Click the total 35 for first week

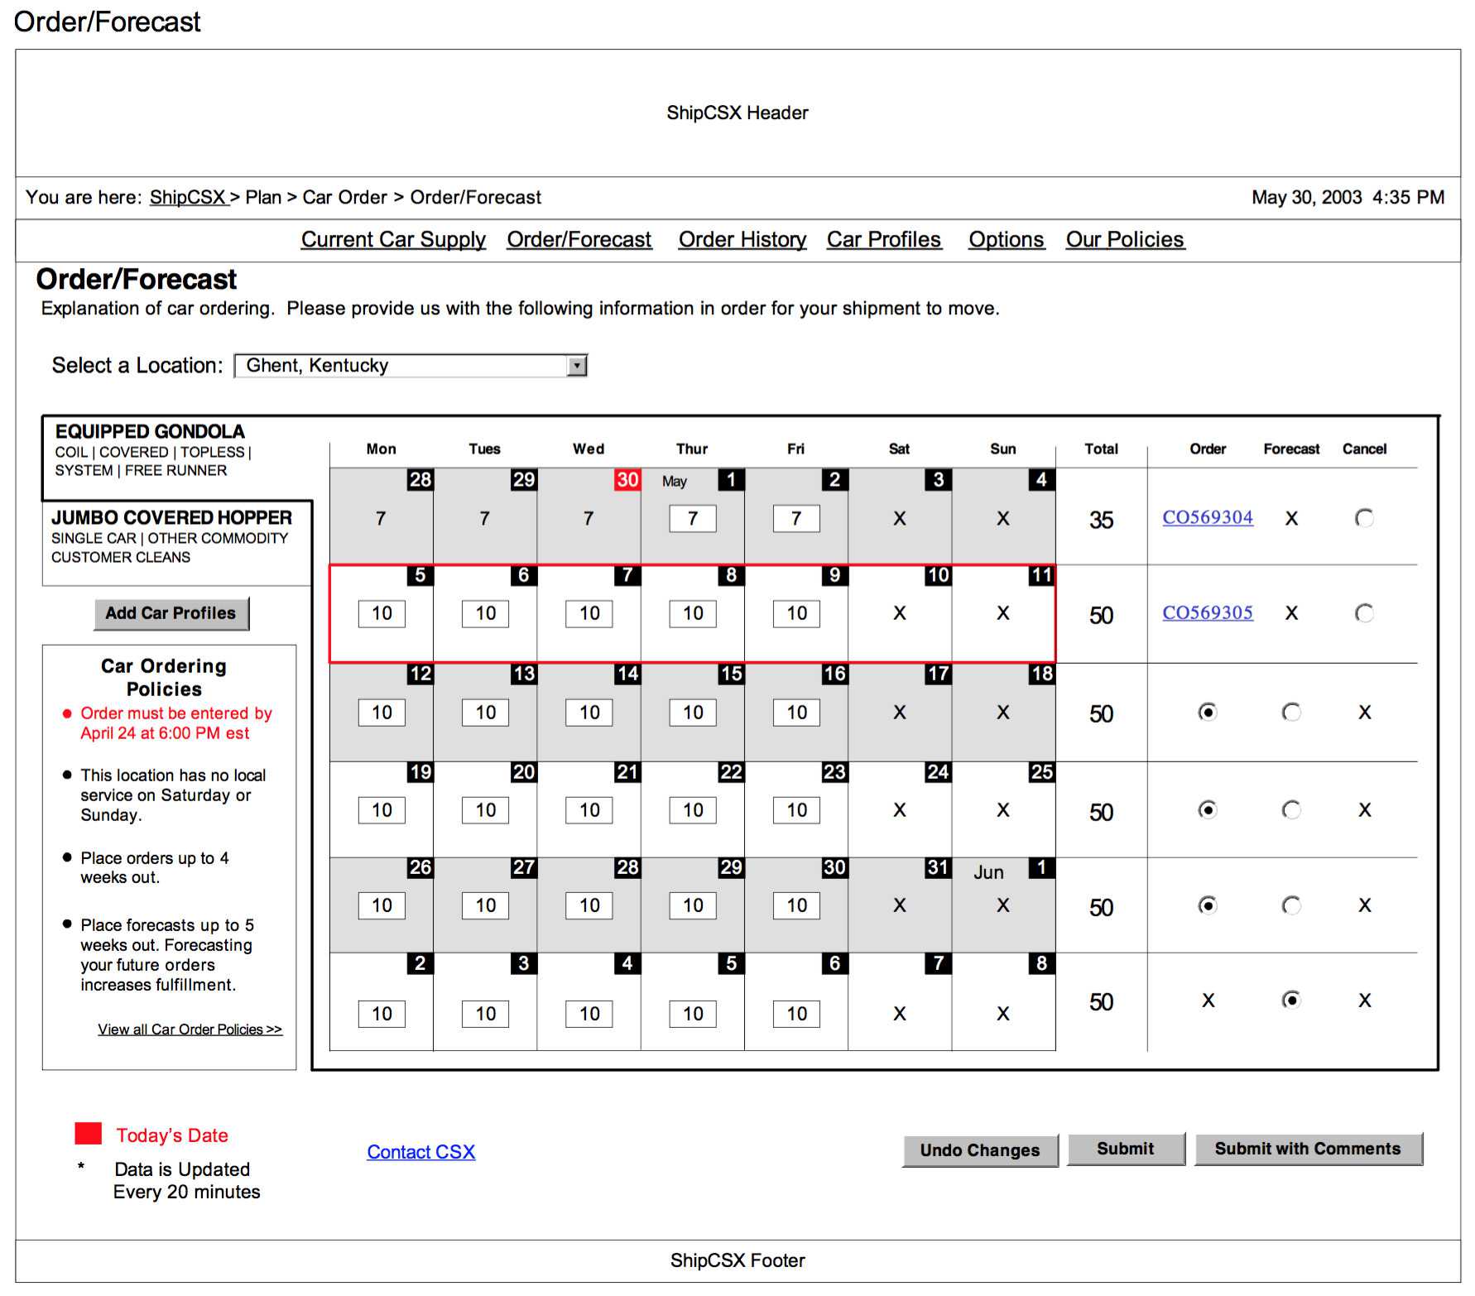click(x=1101, y=521)
